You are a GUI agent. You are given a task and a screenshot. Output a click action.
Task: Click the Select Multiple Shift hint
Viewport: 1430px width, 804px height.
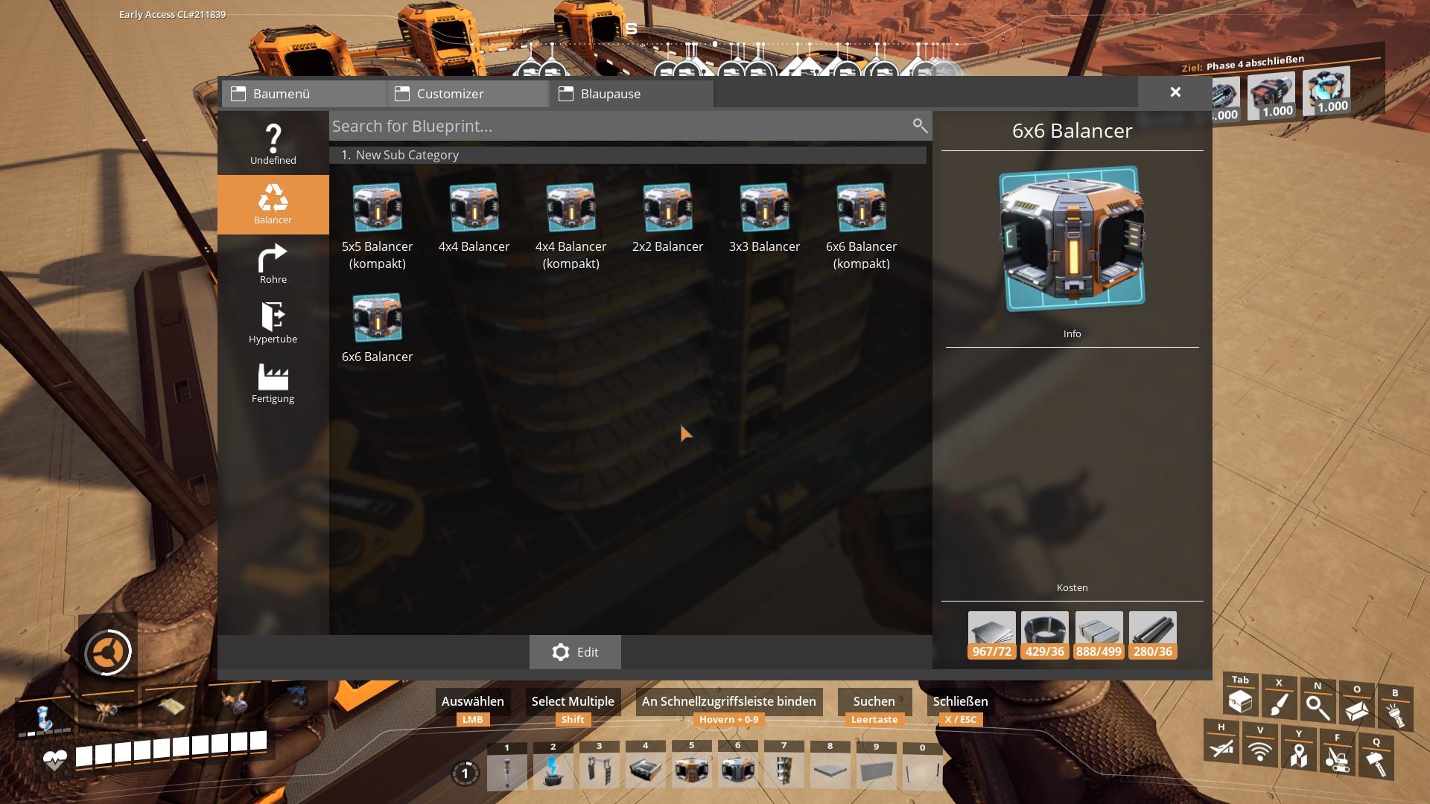[x=573, y=708]
